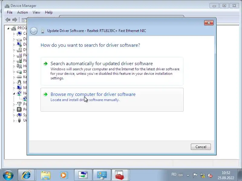Click the Back arrow in the Device Manager toolbar
The width and height of the screenshot is (242, 181).
click(8, 20)
